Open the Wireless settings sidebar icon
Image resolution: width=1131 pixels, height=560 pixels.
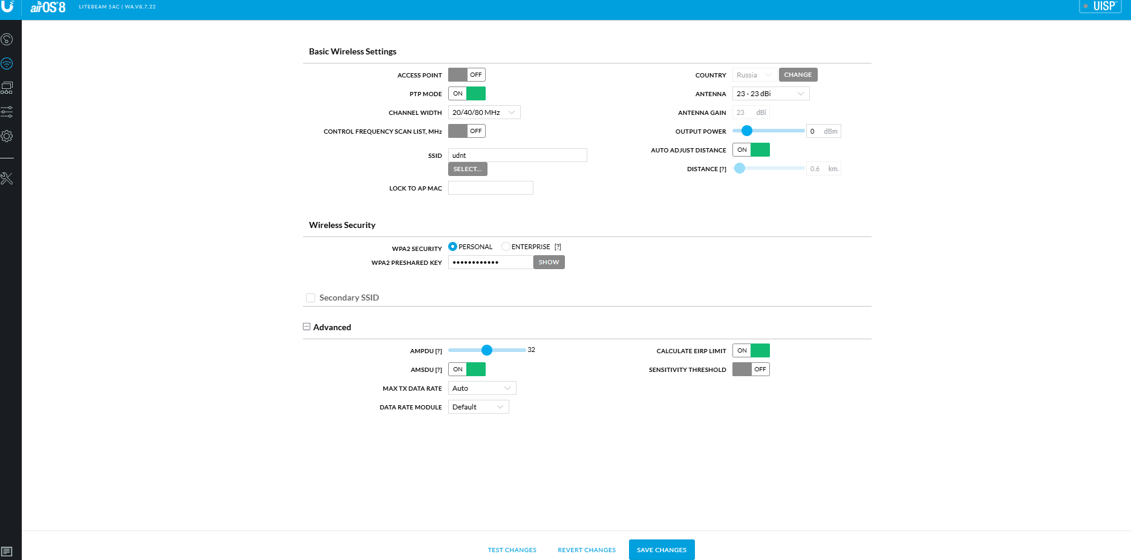tap(7, 63)
